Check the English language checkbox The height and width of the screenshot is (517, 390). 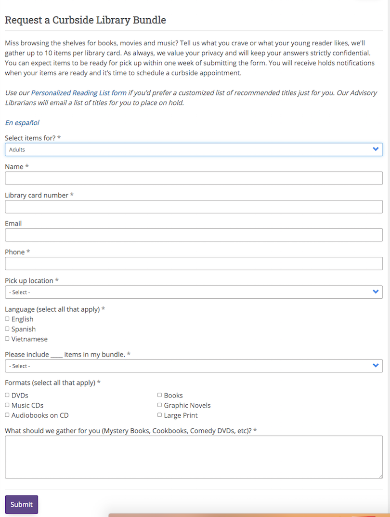[x=7, y=319]
